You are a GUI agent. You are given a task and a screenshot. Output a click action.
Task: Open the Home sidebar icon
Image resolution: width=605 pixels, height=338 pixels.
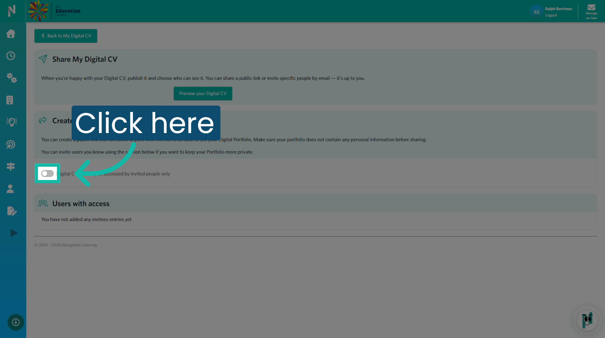[11, 34]
